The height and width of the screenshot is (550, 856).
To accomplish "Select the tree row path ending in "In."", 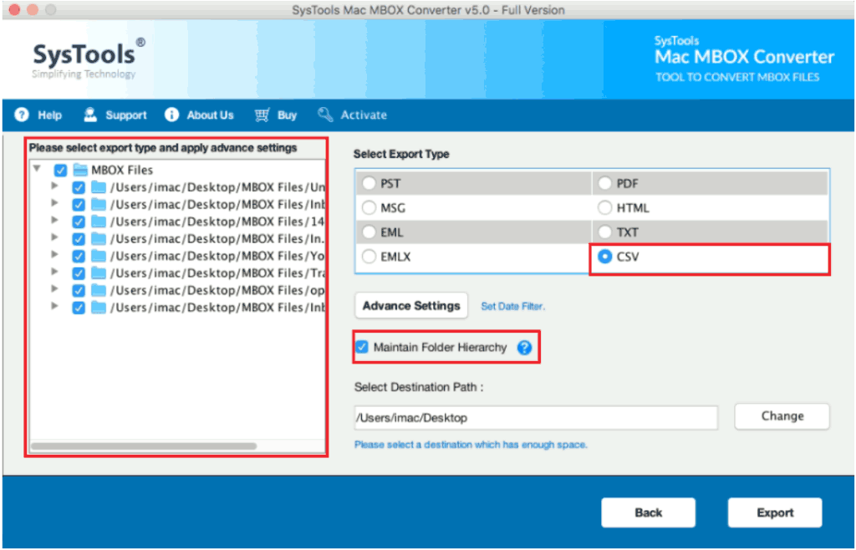I will point(217,239).
